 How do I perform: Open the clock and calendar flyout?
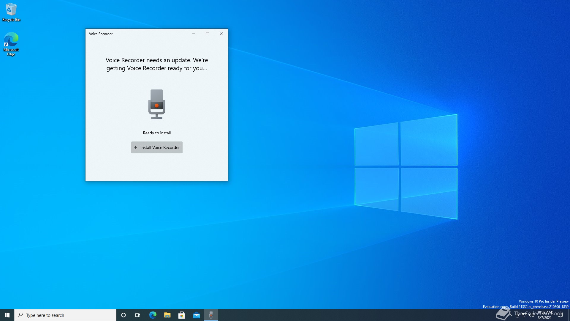coord(545,315)
